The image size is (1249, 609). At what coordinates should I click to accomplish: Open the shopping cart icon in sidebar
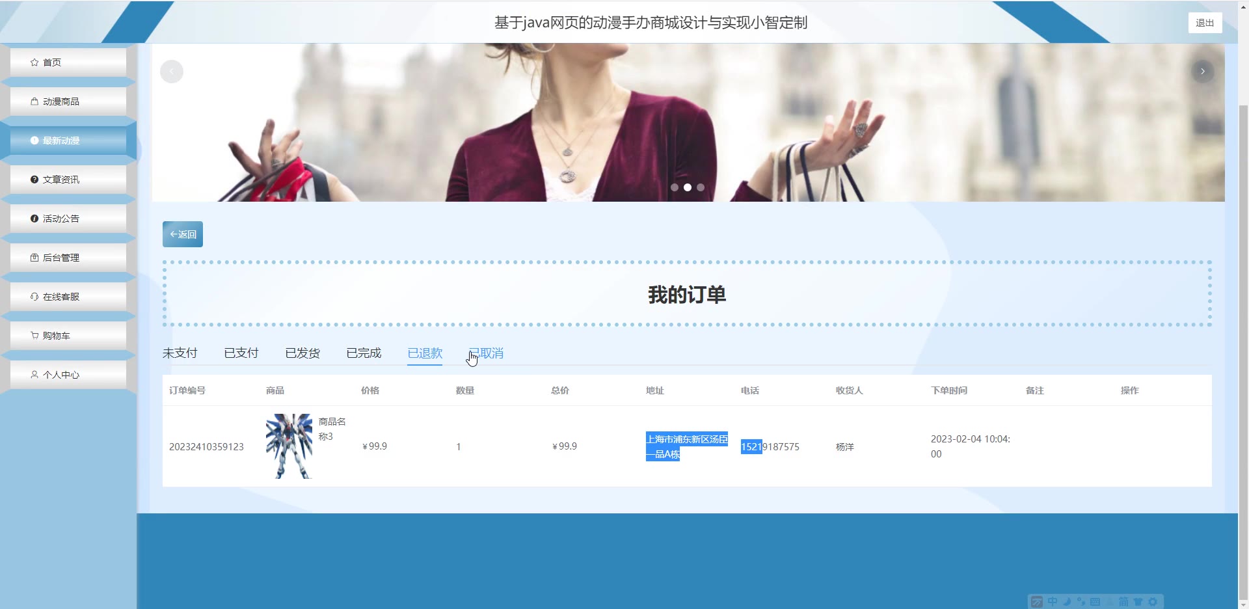[34, 336]
